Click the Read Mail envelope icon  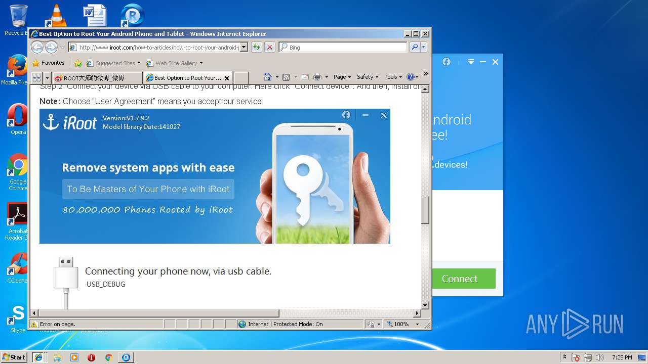coord(305,77)
